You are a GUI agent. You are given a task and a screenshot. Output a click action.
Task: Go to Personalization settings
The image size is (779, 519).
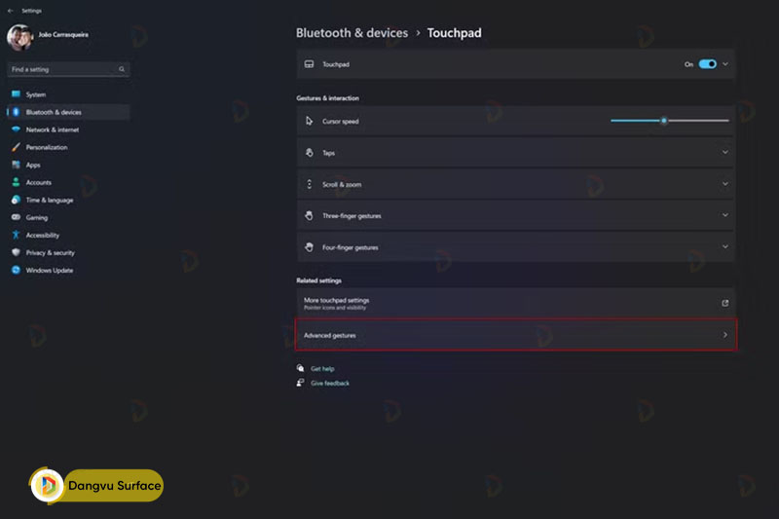47,147
